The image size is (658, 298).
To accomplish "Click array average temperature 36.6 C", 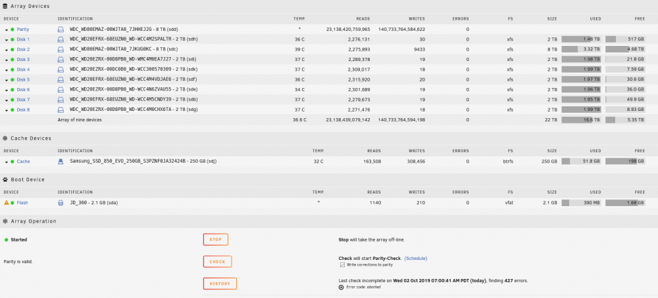I will pos(299,120).
